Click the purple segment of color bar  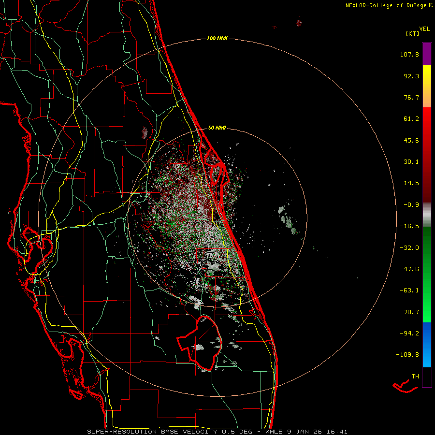(427, 54)
